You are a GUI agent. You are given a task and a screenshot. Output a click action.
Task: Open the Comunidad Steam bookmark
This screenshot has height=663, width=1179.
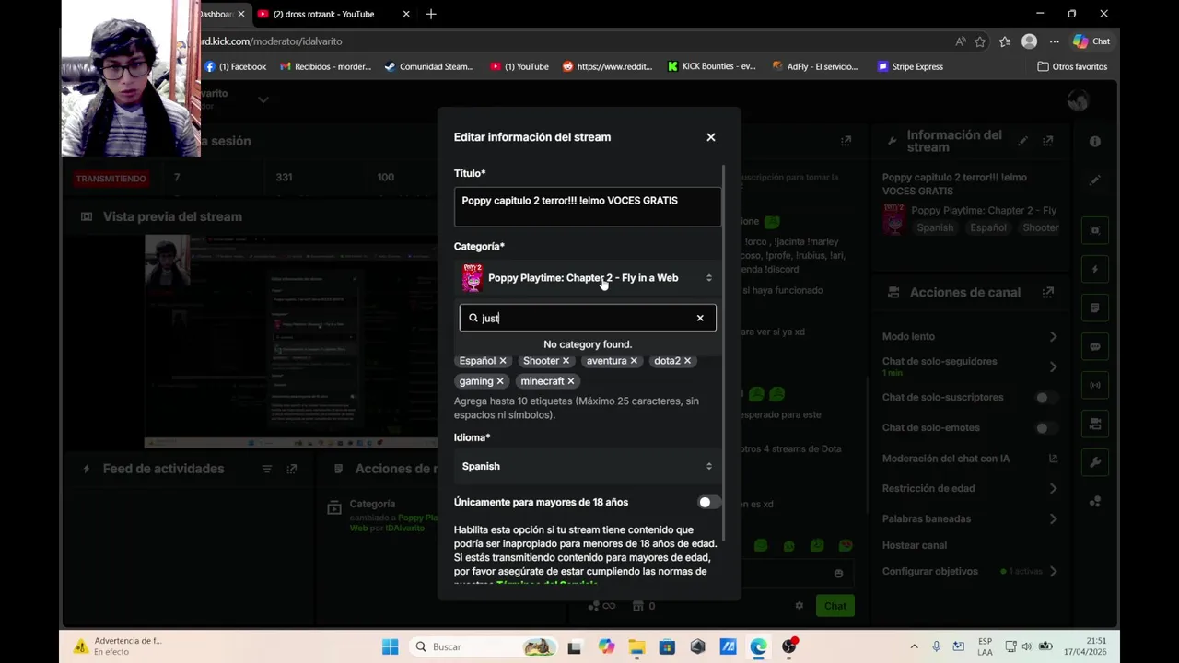429,66
